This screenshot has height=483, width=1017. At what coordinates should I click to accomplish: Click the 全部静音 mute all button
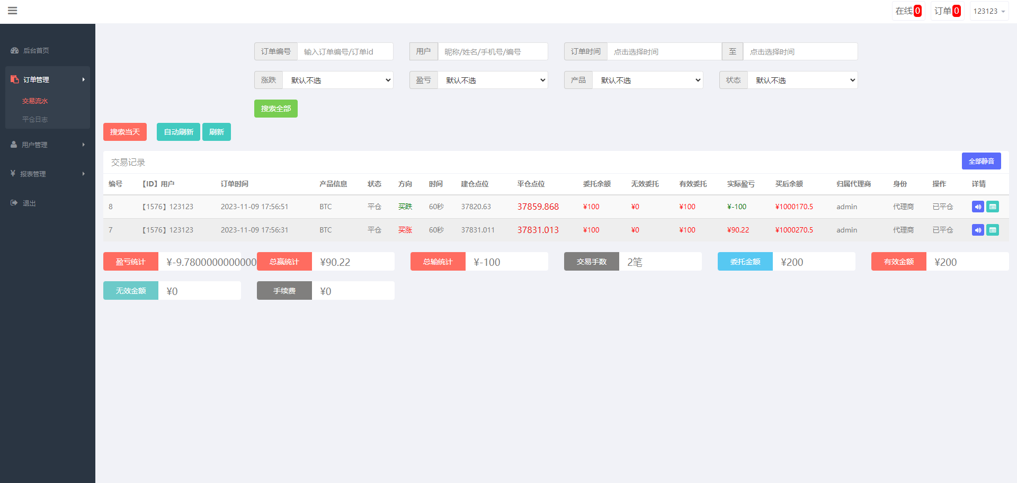(982, 161)
